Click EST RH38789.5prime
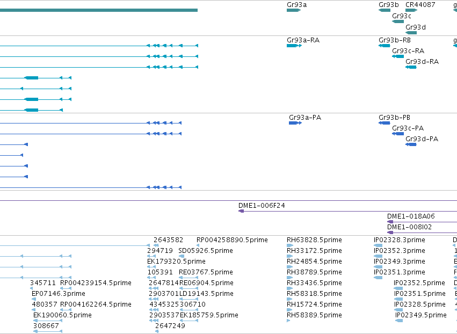457x334 pixels. click(x=289, y=278)
